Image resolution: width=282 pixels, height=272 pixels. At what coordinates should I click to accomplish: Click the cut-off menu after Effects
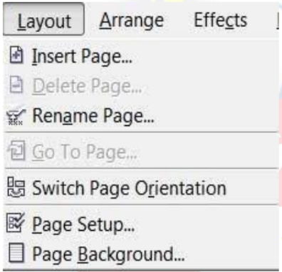278,20
